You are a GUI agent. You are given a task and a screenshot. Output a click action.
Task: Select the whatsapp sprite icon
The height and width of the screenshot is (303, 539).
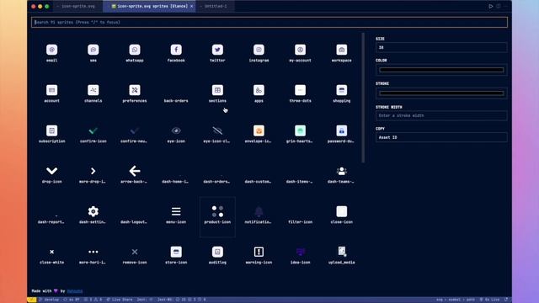pyautogui.click(x=135, y=50)
